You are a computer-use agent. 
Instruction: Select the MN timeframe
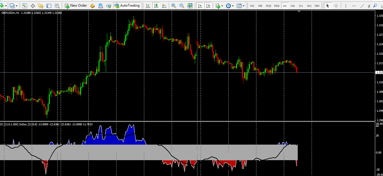317,6
